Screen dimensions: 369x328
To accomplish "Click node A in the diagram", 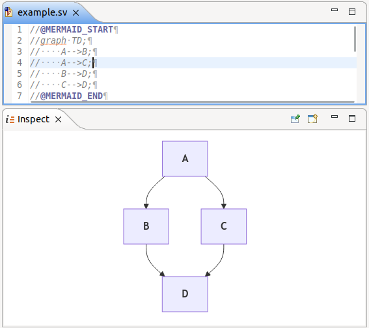I will (185, 159).
